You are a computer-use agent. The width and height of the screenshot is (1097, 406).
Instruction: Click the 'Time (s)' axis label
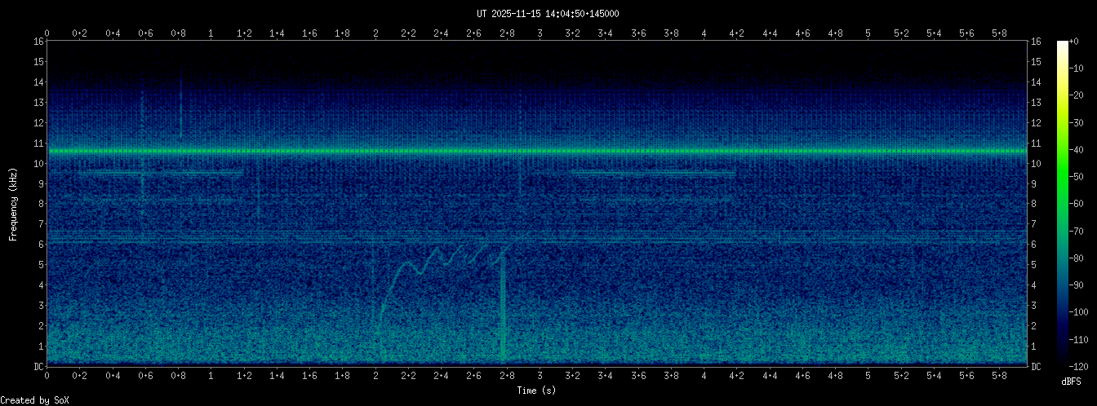click(537, 391)
